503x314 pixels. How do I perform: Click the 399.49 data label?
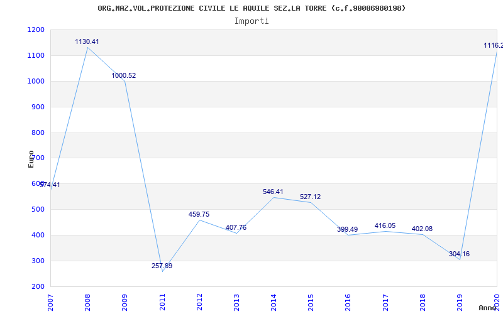pyautogui.click(x=347, y=229)
